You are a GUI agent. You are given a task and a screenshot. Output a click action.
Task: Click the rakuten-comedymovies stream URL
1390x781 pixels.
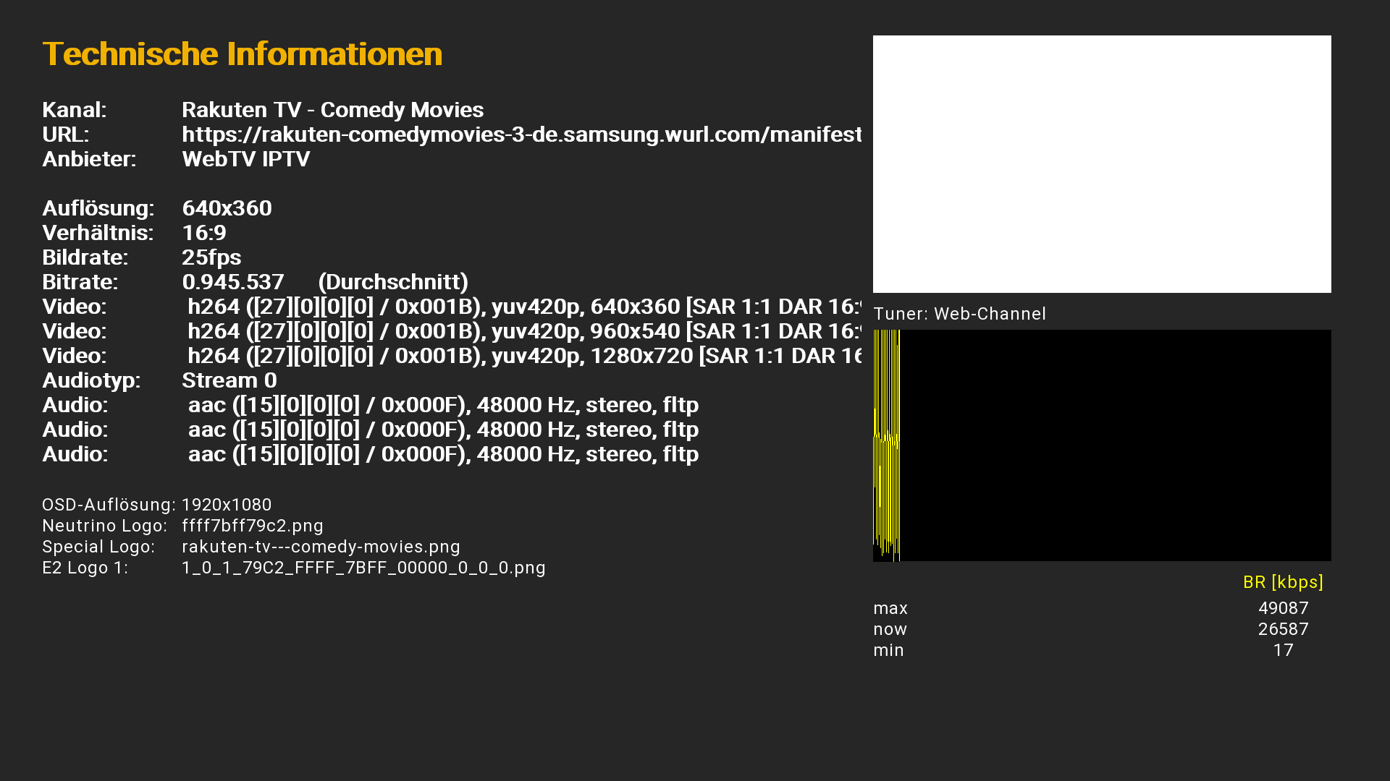click(x=521, y=135)
